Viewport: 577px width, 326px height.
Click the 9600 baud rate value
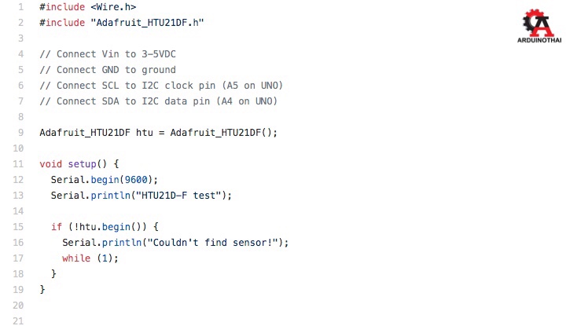[x=136, y=180]
